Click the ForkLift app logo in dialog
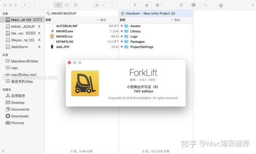256x154 pixels. coord(85,83)
